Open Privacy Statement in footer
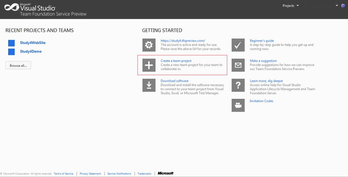This screenshot has width=348, height=177. pyautogui.click(x=90, y=174)
